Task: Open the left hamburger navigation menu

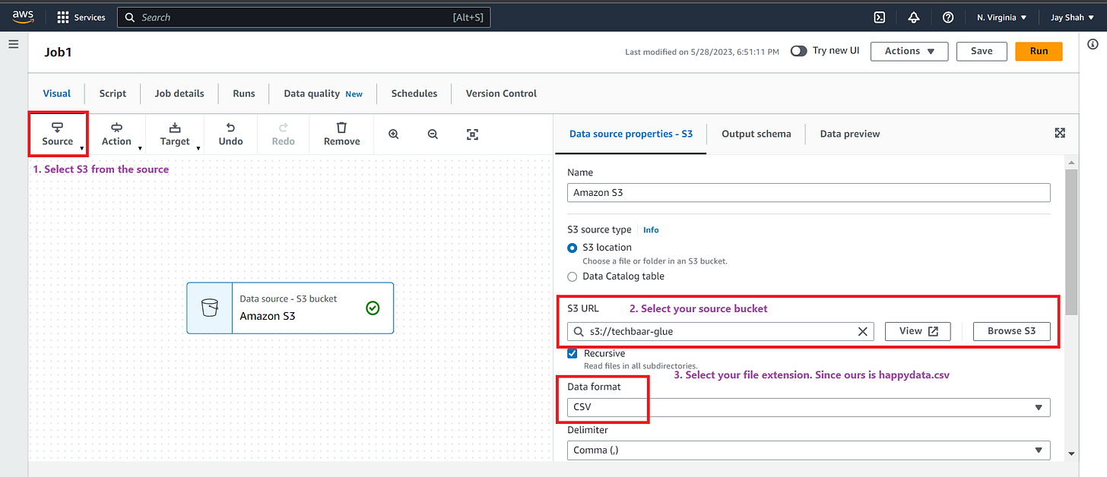Action: (13, 45)
